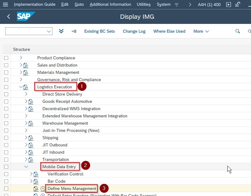The image size is (251, 196).
Task: Select the Goods Receipt Automotive tree item
Action: 67,102
